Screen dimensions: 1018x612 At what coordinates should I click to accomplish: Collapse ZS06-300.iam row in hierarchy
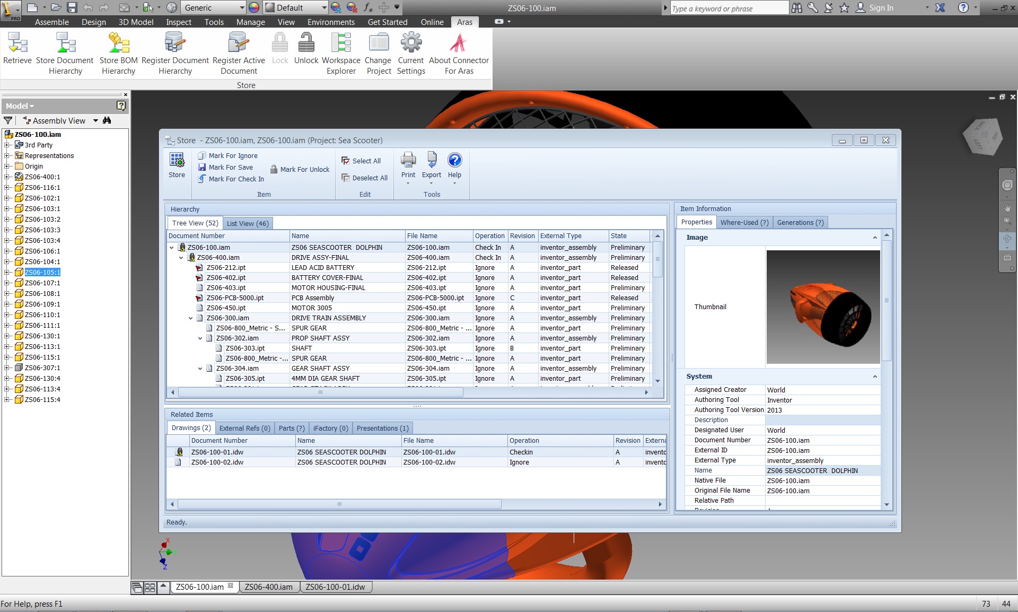(x=191, y=318)
